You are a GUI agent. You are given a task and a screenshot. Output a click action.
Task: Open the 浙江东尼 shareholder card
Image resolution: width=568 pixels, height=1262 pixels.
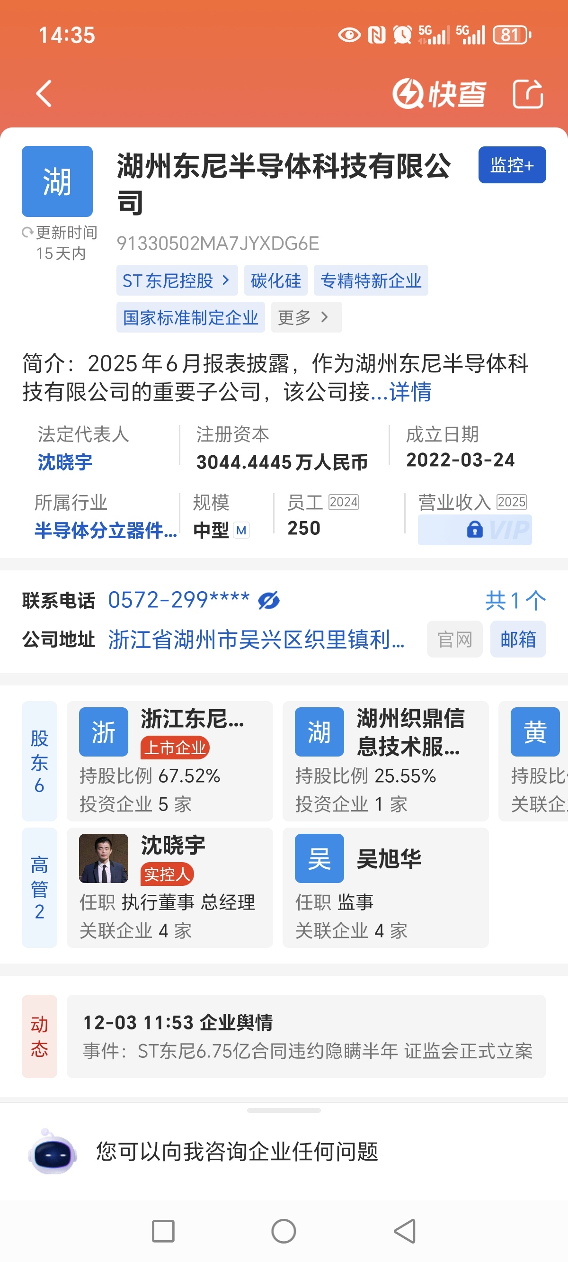click(x=170, y=761)
